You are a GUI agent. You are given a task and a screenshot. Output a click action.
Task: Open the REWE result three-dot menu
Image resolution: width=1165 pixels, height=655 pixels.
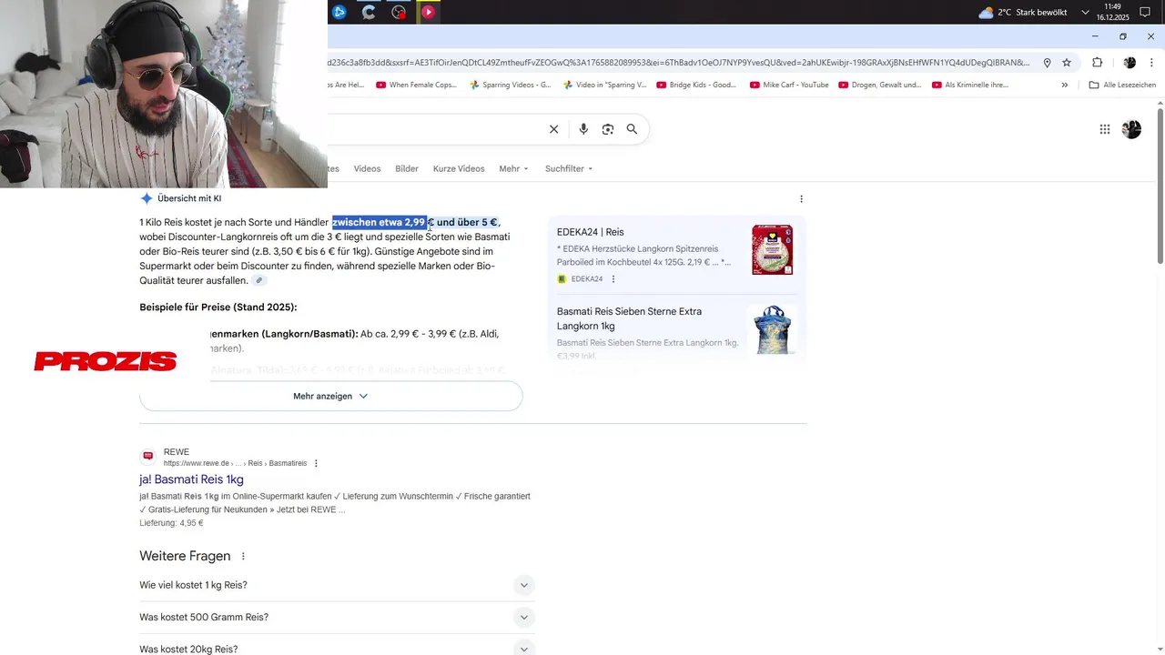point(316,463)
